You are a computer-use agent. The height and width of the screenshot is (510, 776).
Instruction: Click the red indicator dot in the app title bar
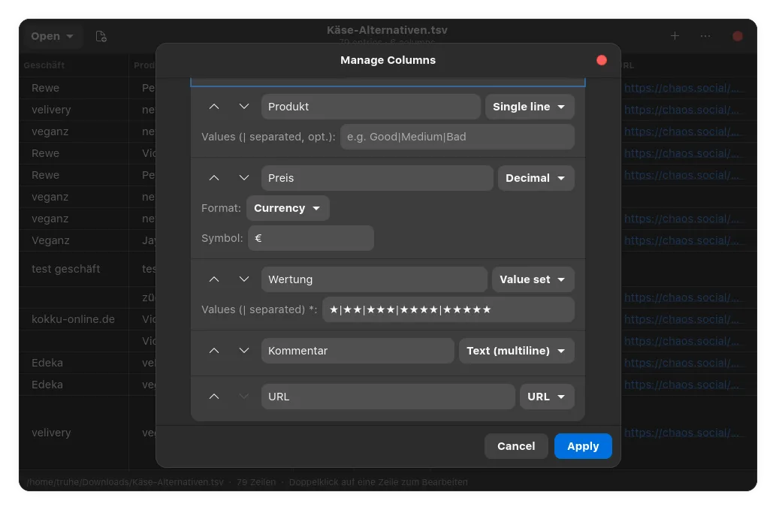pyautogui.click(x=737, y=35)
